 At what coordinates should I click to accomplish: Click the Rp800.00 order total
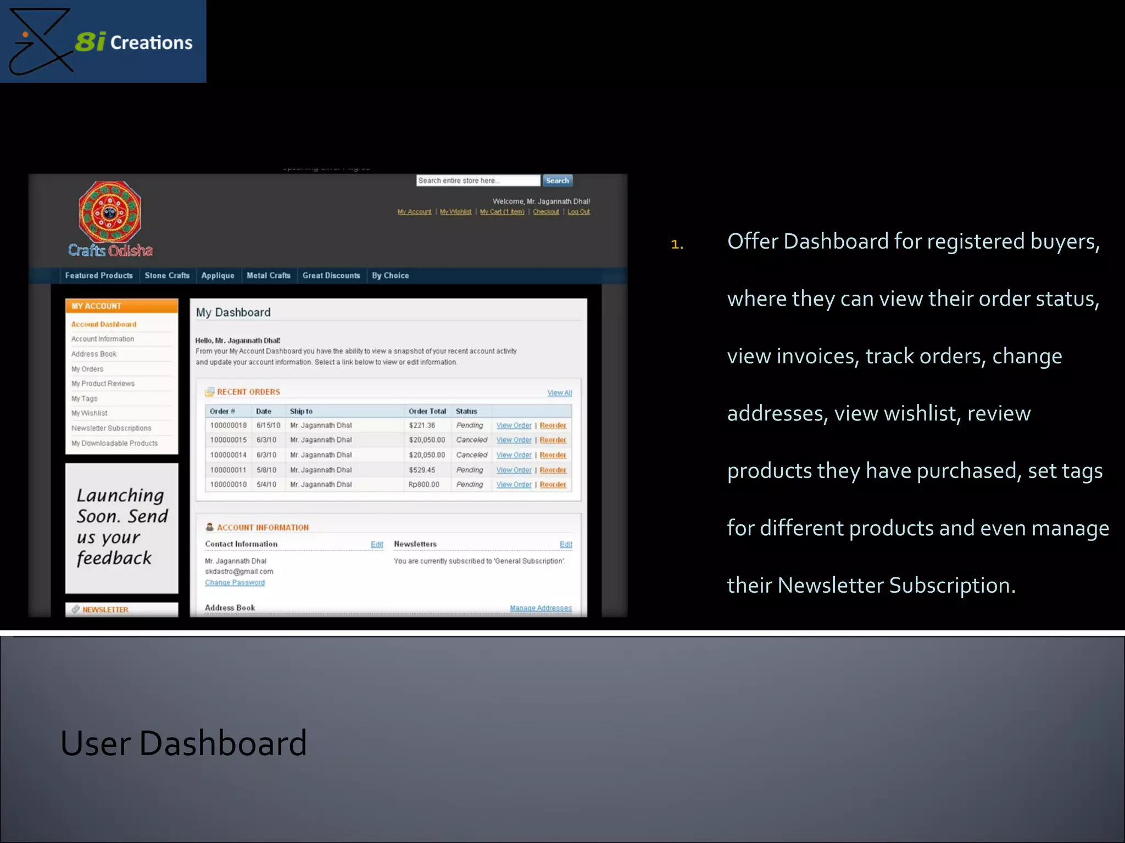click(424, 485)
